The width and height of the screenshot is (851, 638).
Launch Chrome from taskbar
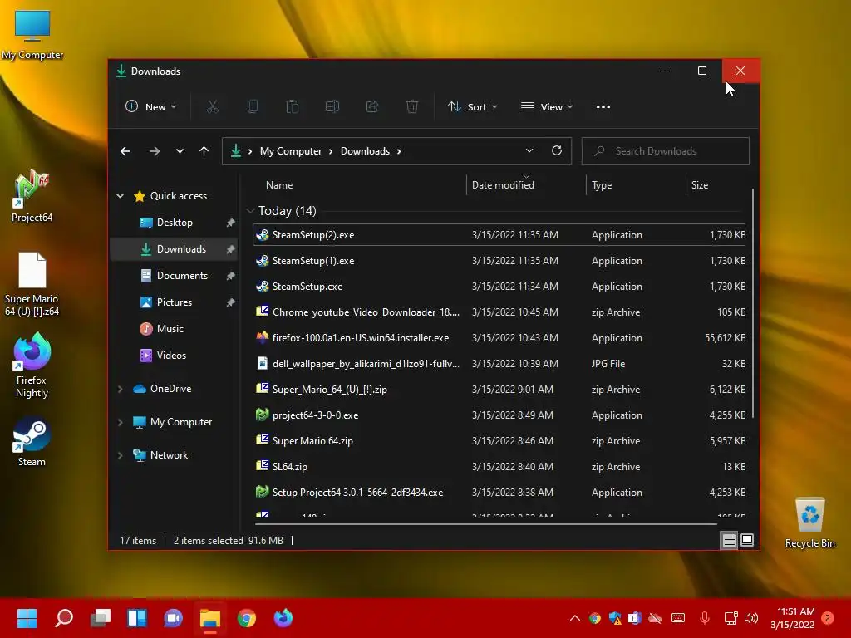point(246,618)
